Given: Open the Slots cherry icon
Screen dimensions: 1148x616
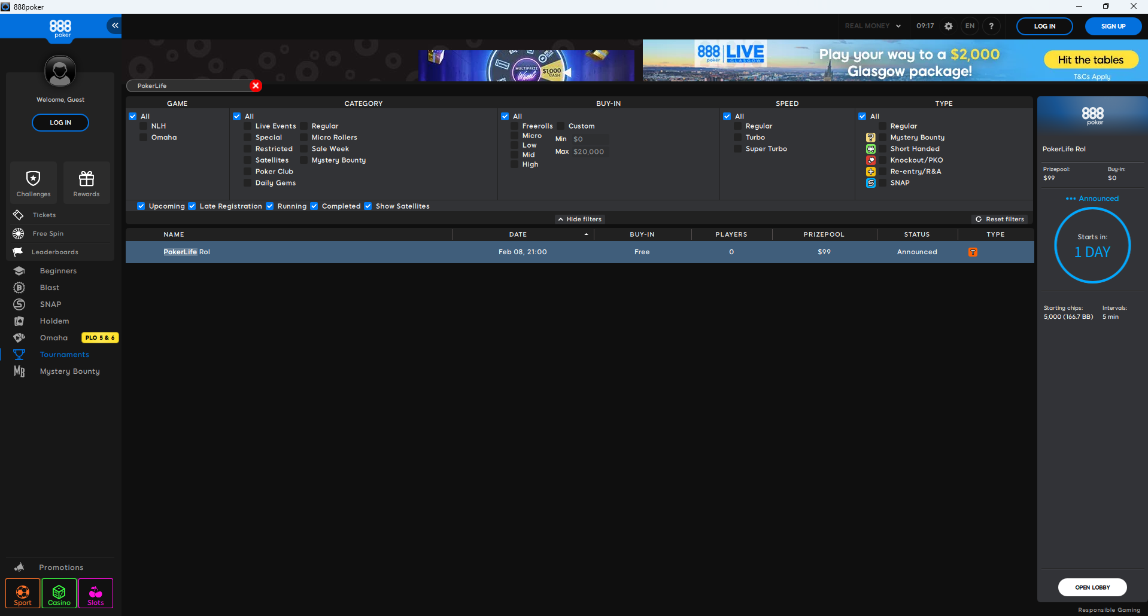Looking at the screenshot, I should [x=96, y=593].
